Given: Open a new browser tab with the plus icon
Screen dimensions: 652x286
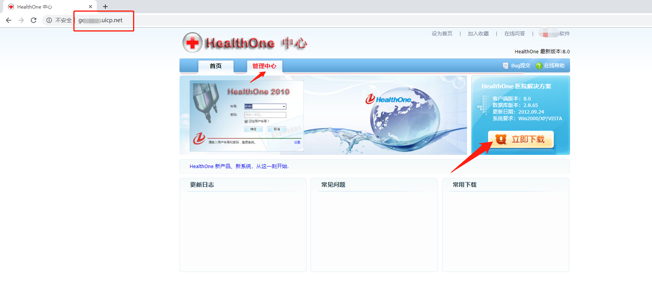Looking at the screenshot, I should click(x=105, y=7).
